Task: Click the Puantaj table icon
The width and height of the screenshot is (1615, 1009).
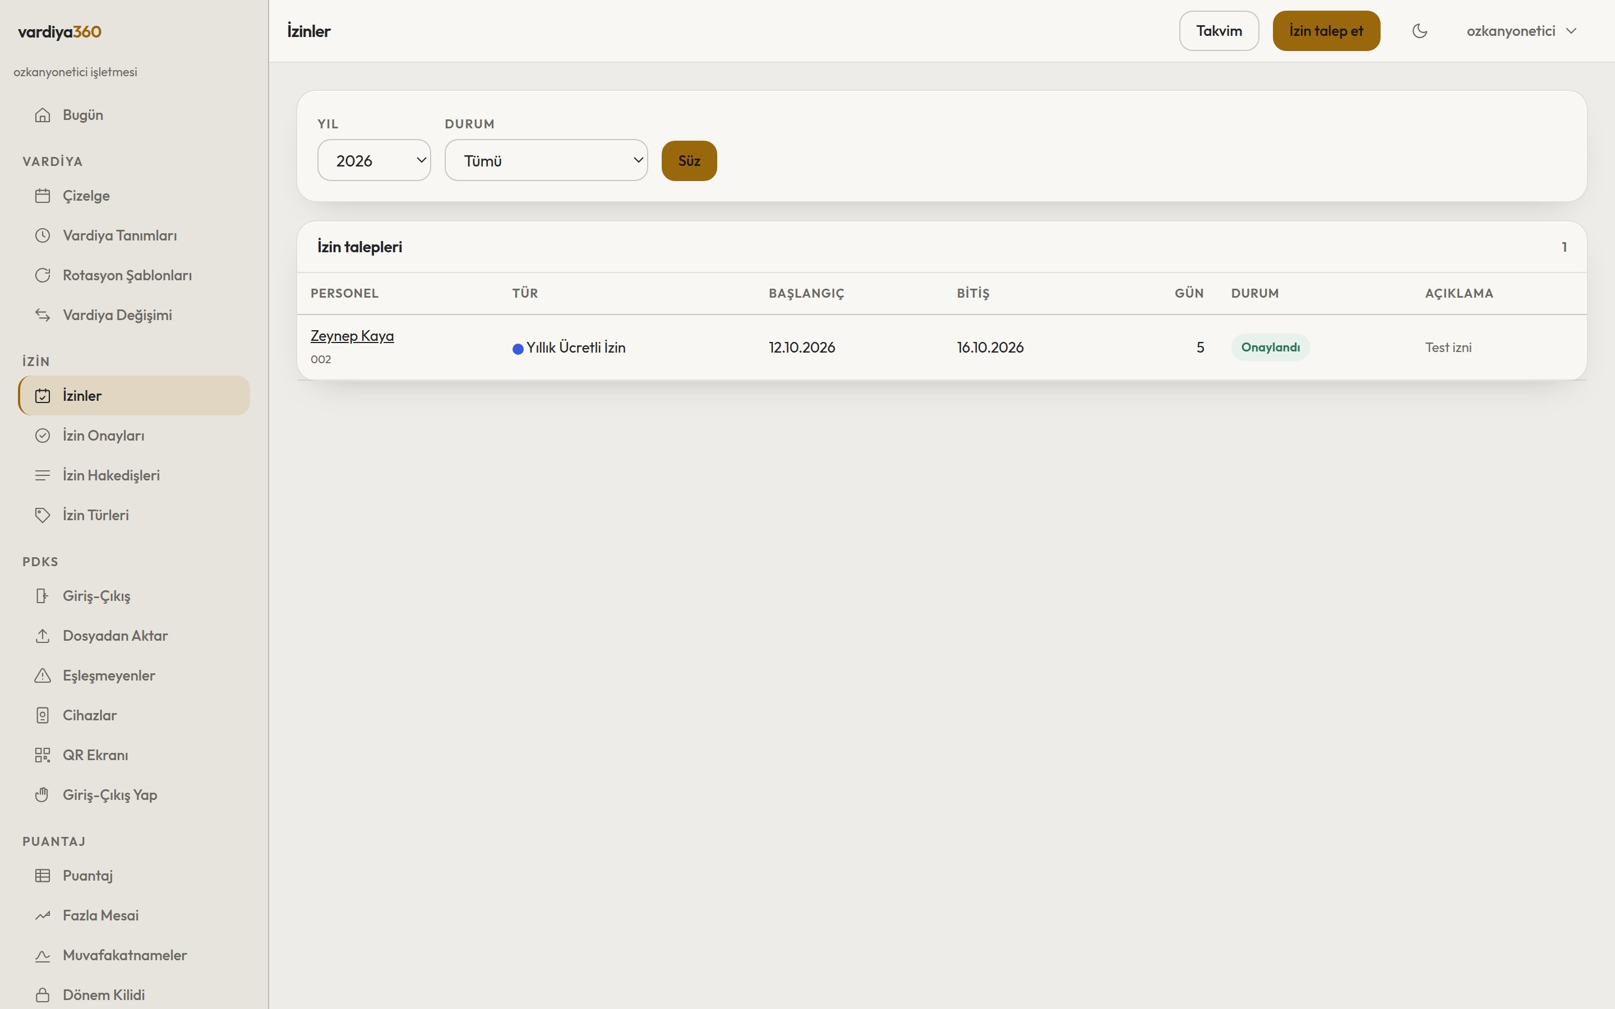Action: 43,876
